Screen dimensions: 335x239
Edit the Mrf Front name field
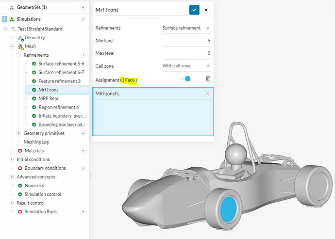click(141, 10)
